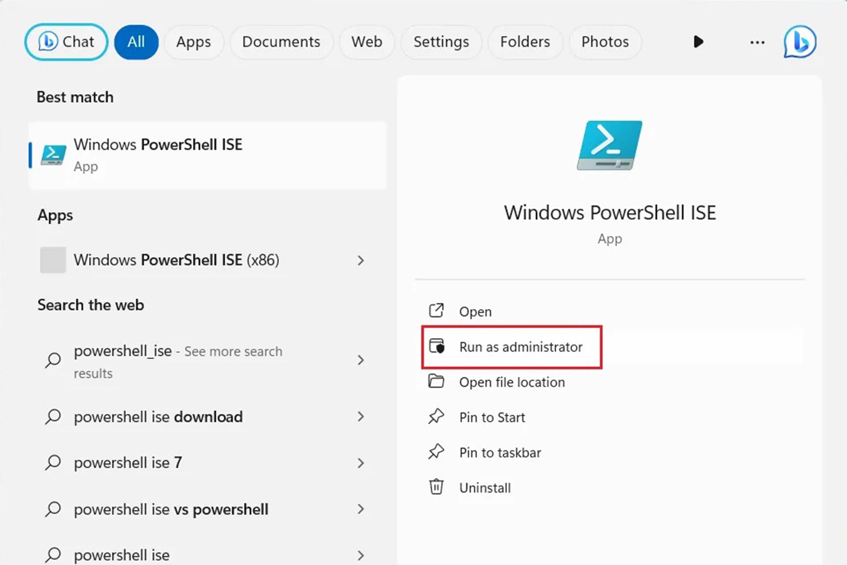The image size is (847, 565).
Task: Click placeholder icon of PowerShell ISE (x86)
Action: pos(53,260)
